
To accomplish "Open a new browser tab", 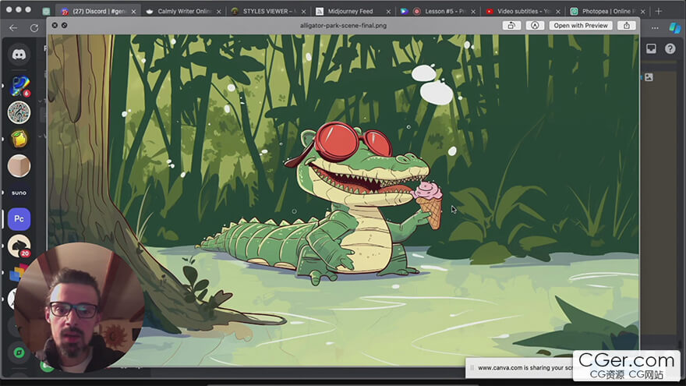I will [659, 11].
